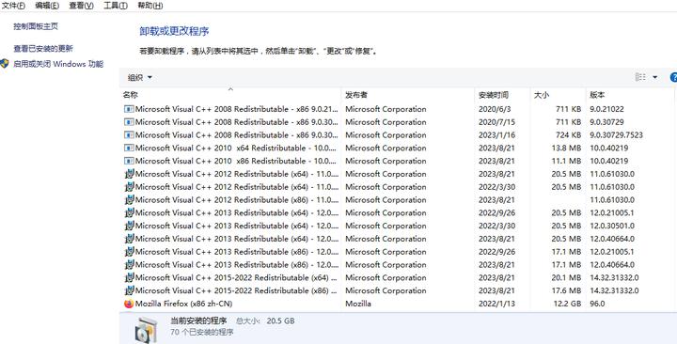Click the view layout icon in the toolbar
The width and height of the screenshot is (677, 344).
pos(640,77)
